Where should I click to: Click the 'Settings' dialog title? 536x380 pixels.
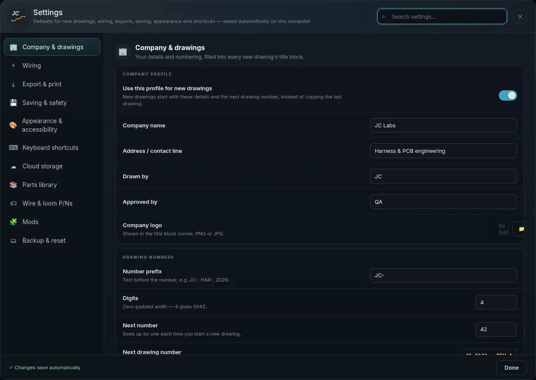pos(48,12)
